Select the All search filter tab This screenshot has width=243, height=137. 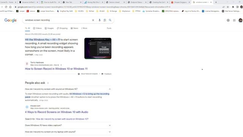click(27, 28)
